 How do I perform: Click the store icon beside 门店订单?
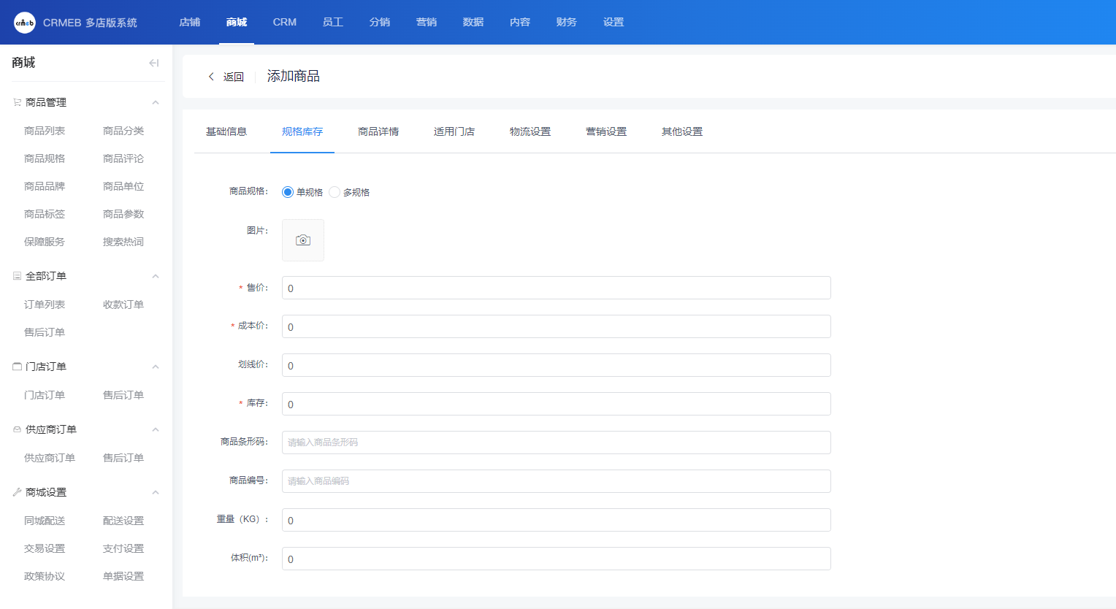pyautogui.click(x=17, y=367)
